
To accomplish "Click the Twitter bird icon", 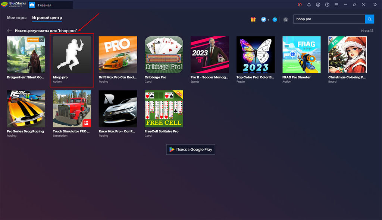I will (263, 19).
